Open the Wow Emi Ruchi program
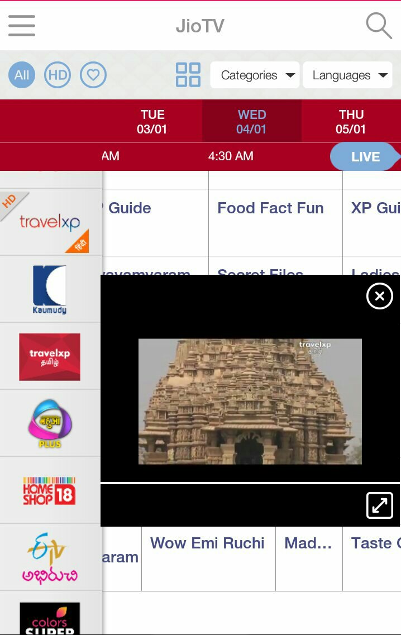The image size is (401, 635). (208, 558)
